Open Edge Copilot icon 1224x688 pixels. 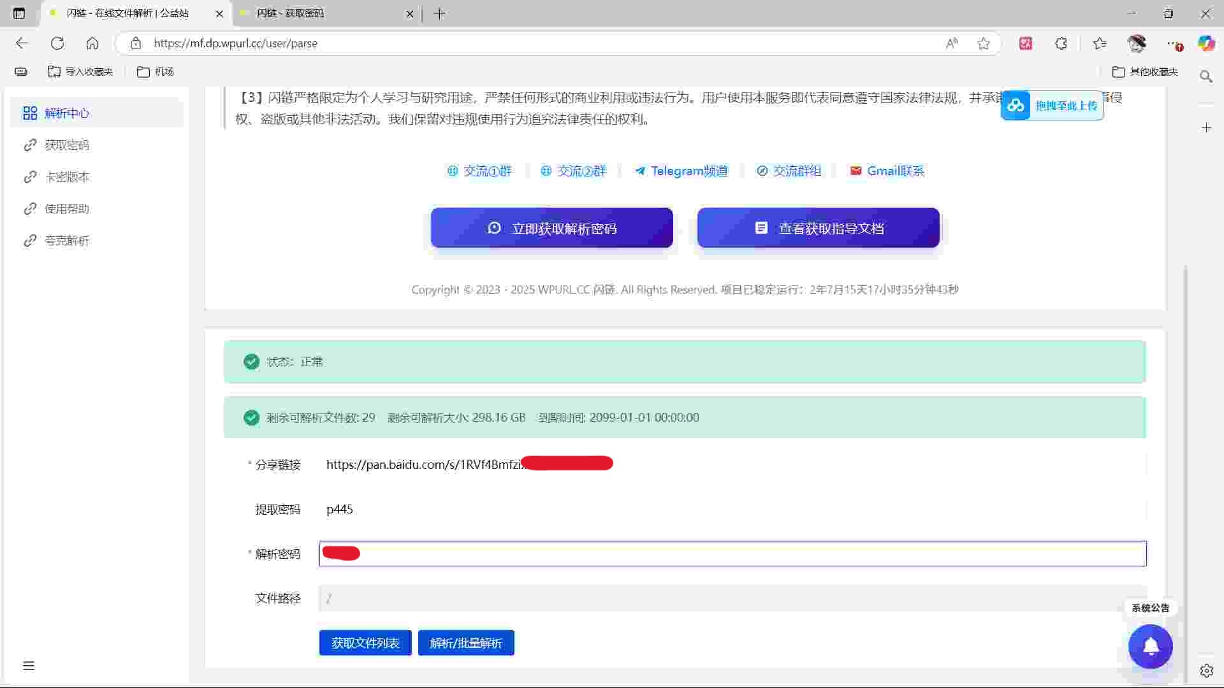[x=1206, y=43]
